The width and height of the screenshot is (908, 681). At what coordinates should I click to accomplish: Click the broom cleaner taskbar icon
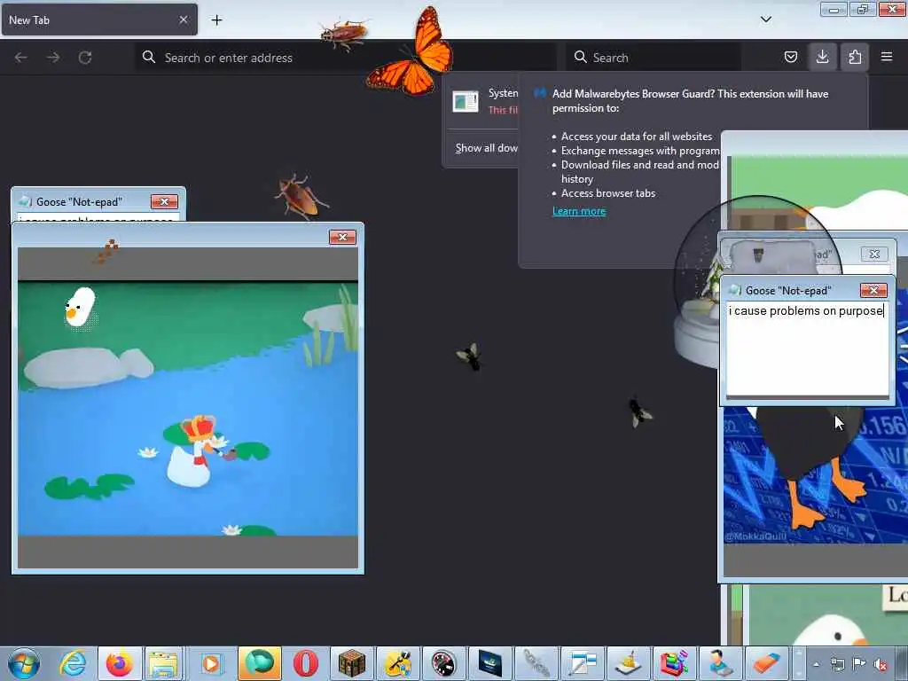click(629, 663)
